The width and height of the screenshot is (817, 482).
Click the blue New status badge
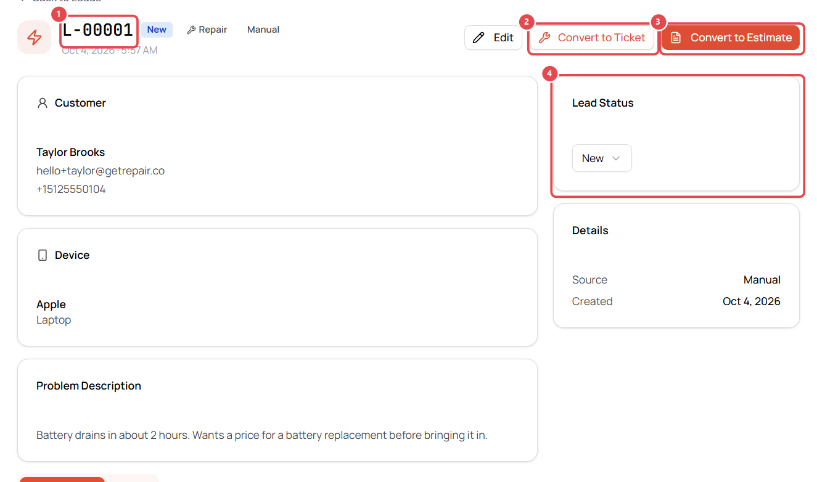157,30
